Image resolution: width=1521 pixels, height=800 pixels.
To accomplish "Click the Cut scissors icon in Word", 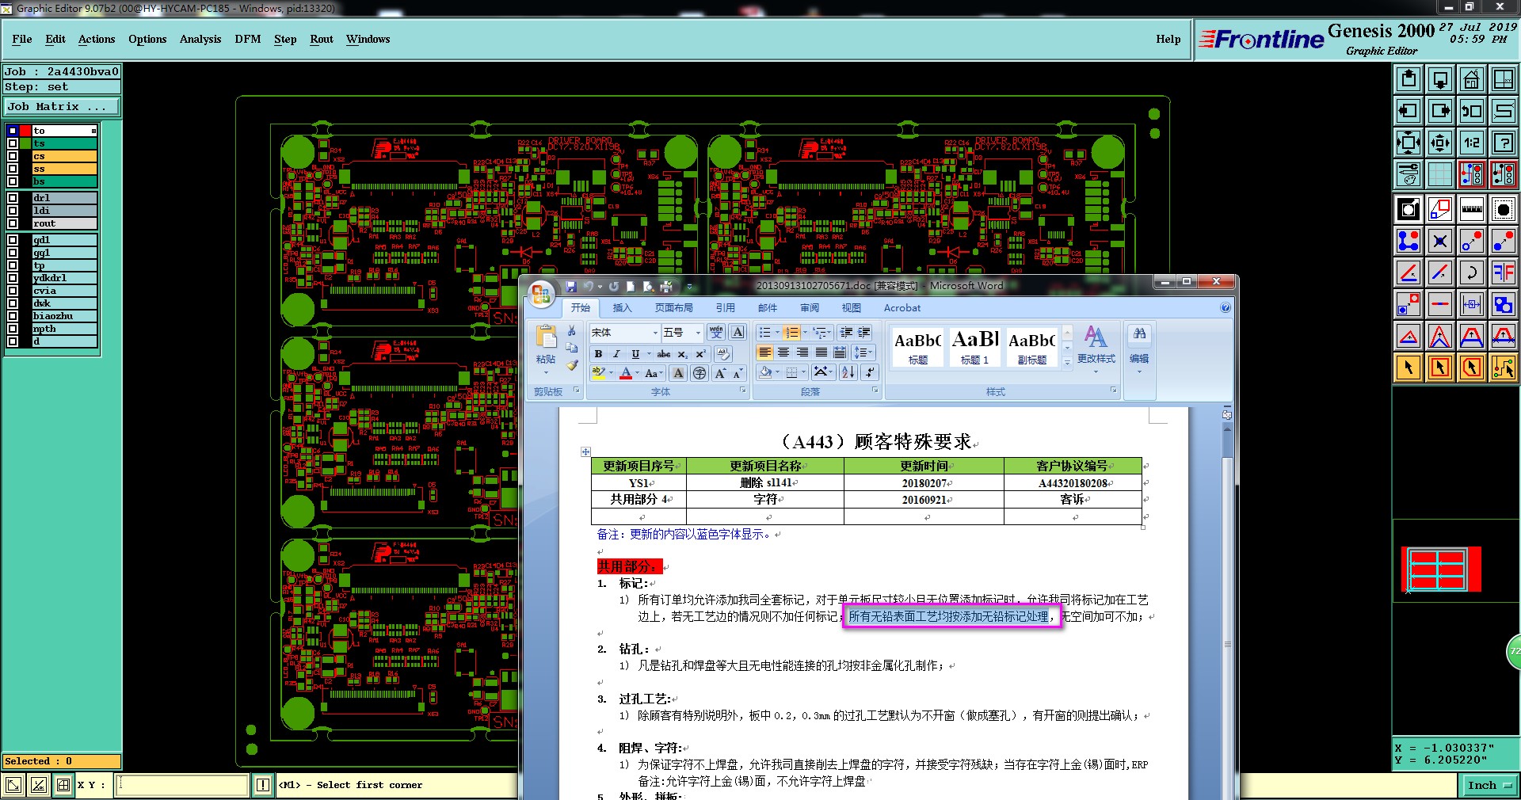I will click(x=572, y=331).
